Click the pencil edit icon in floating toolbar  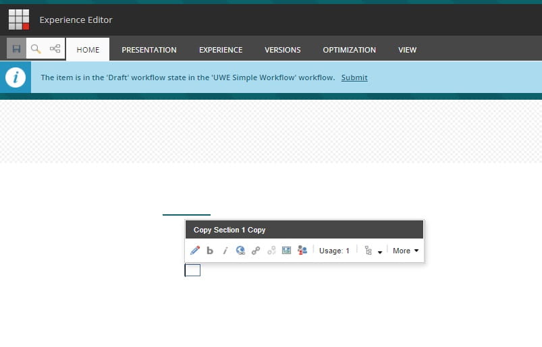click(x=195, y=251)
